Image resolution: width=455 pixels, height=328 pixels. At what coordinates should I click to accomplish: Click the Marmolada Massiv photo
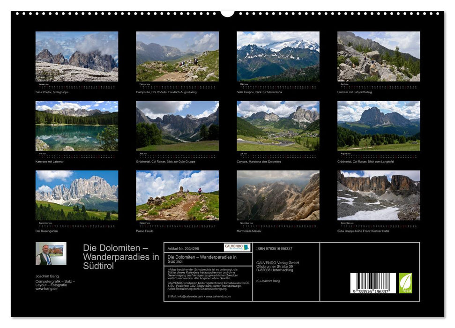(x=278, y=195)
